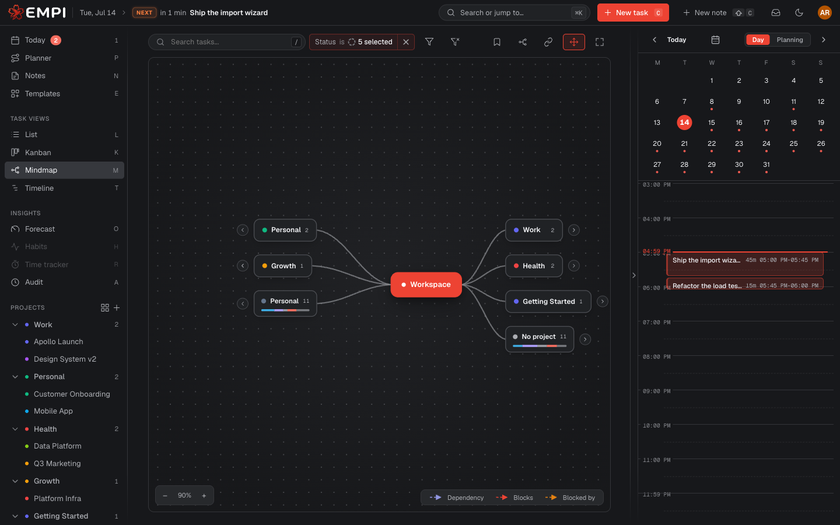Select July 22 in calendar

point(712,144)
